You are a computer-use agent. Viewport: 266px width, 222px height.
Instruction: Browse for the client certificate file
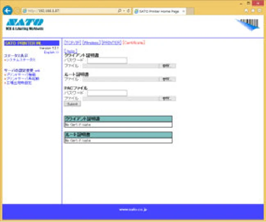(x=168, y=66)
